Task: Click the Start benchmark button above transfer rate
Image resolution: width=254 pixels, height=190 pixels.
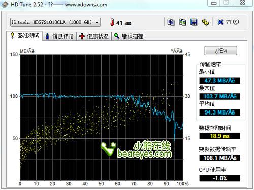Action: click(220, 51)
